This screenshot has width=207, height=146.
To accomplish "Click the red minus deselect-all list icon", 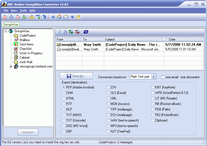I will pos(77,32).
